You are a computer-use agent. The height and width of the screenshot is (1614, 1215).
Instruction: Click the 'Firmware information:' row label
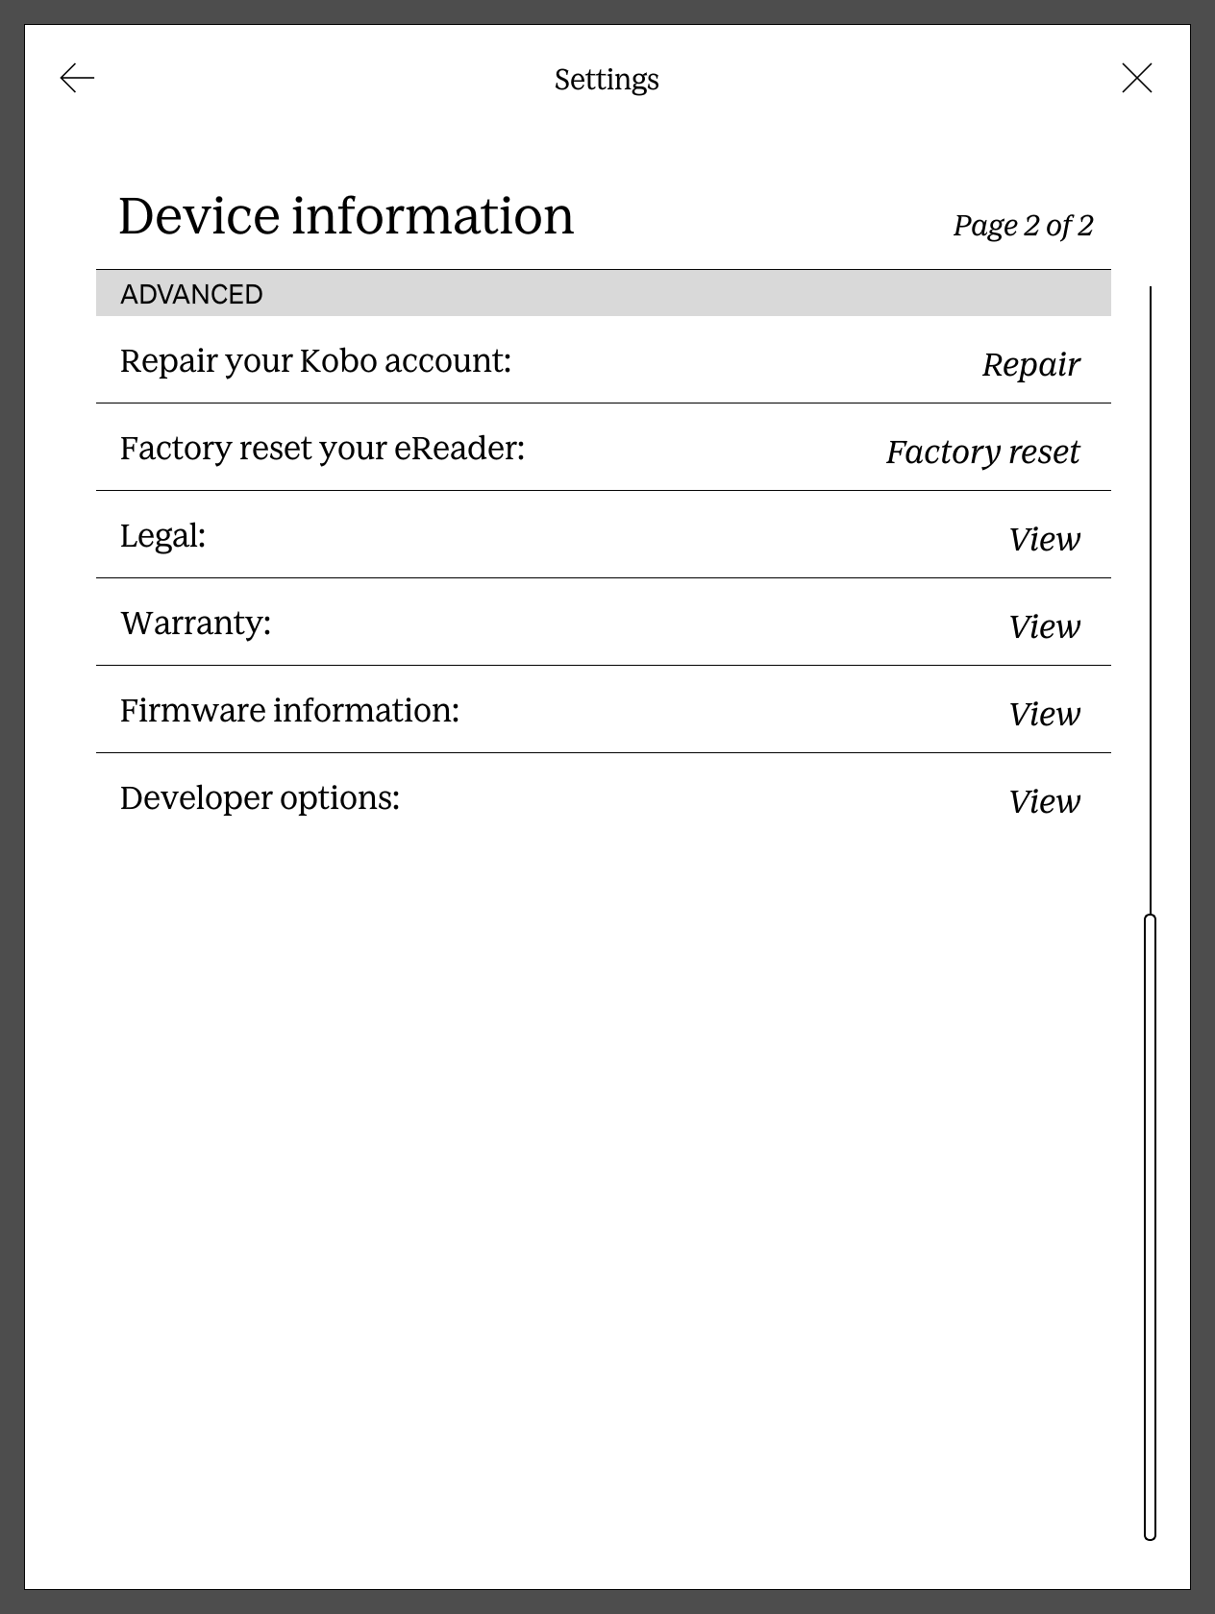289,711
